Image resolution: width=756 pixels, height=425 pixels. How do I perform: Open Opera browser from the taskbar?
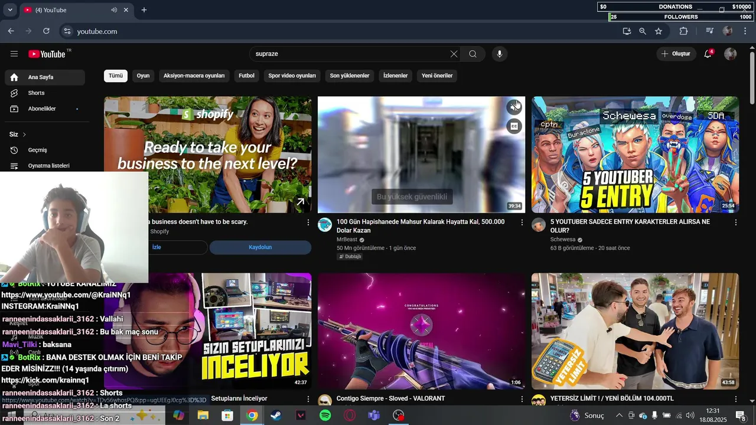(x=350, y=416)
